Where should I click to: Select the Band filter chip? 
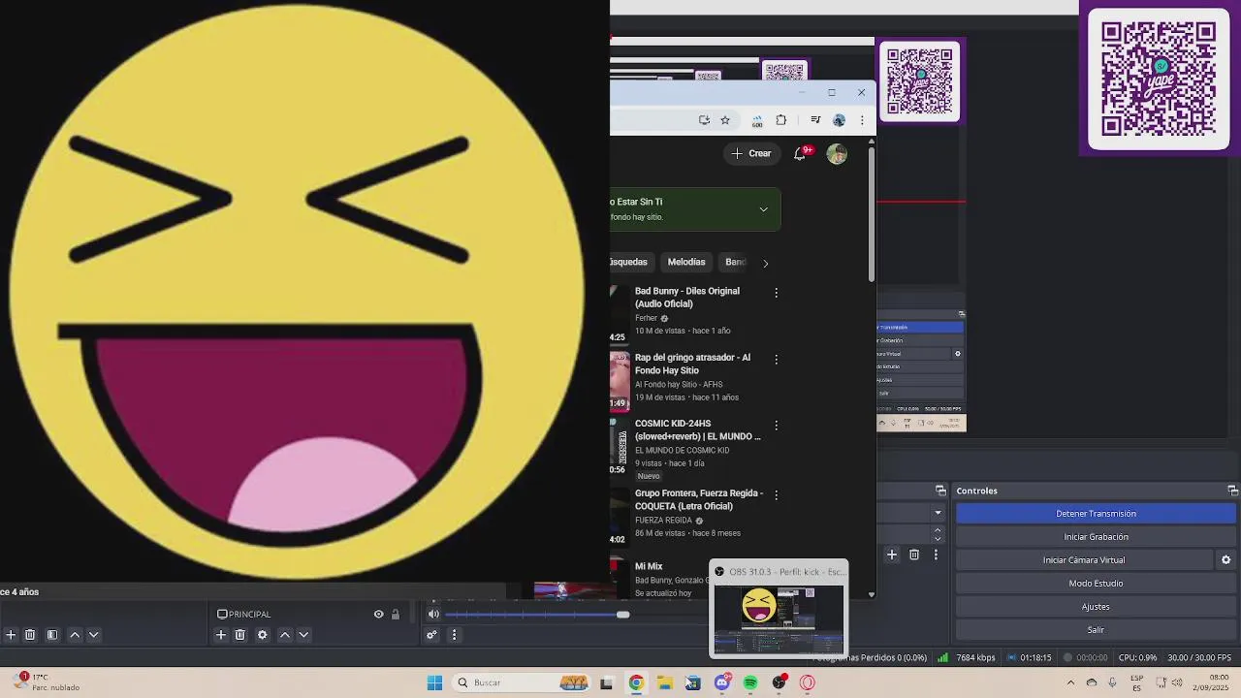click(x=736, y=262)
